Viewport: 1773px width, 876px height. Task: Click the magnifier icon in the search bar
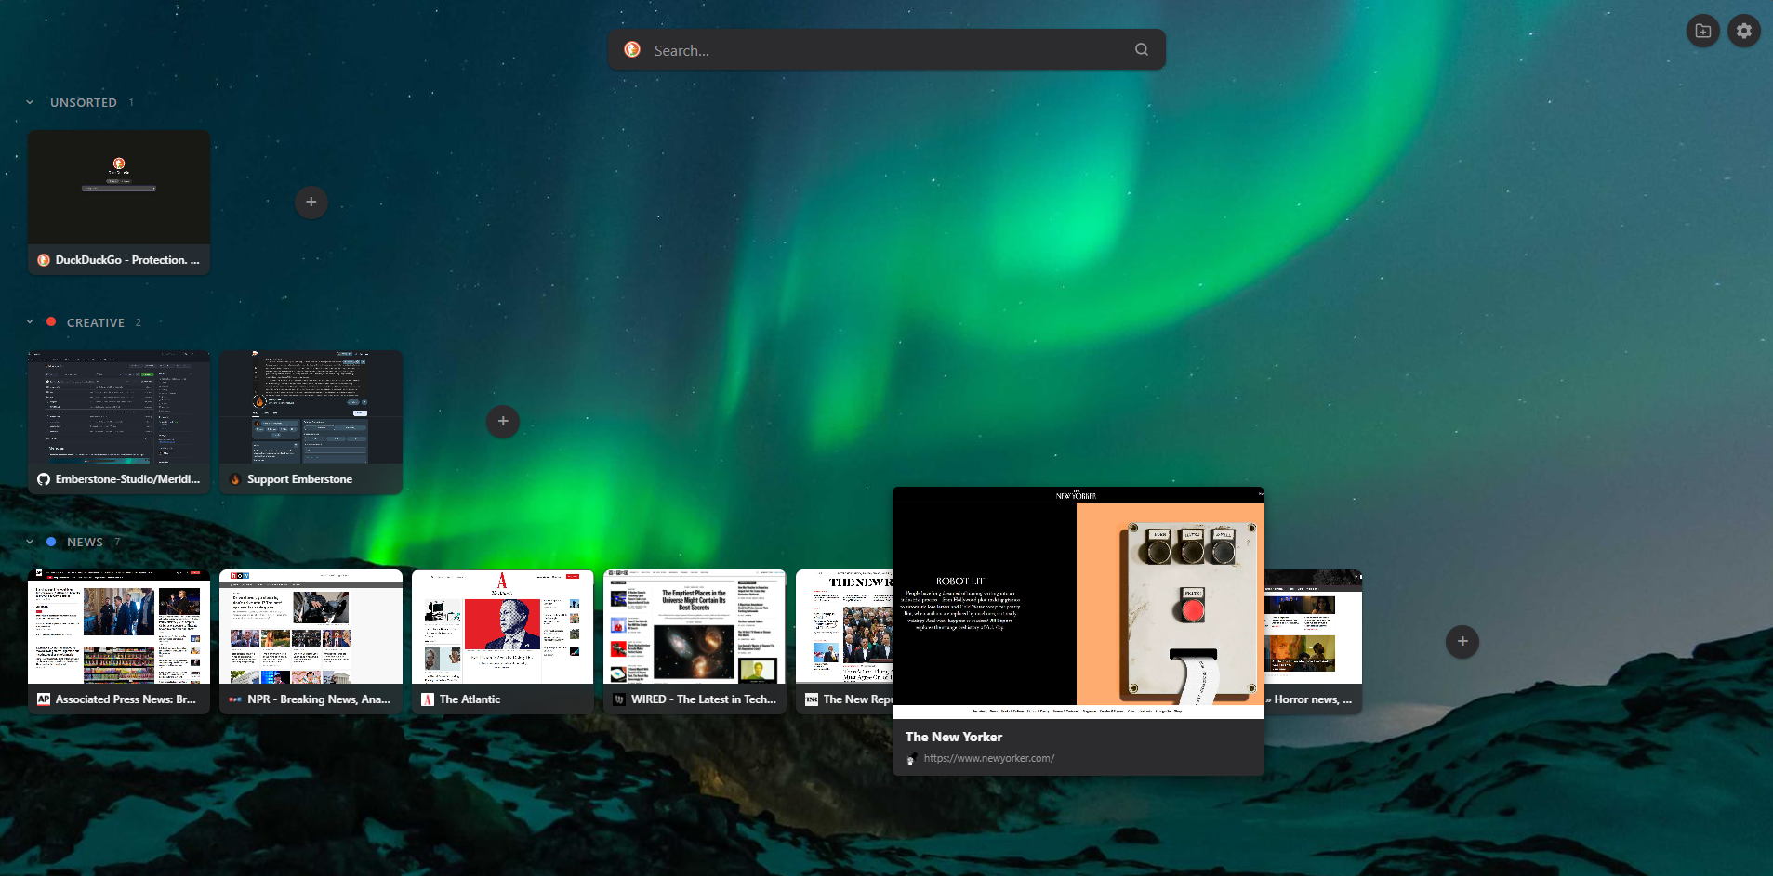[1142, 49]
